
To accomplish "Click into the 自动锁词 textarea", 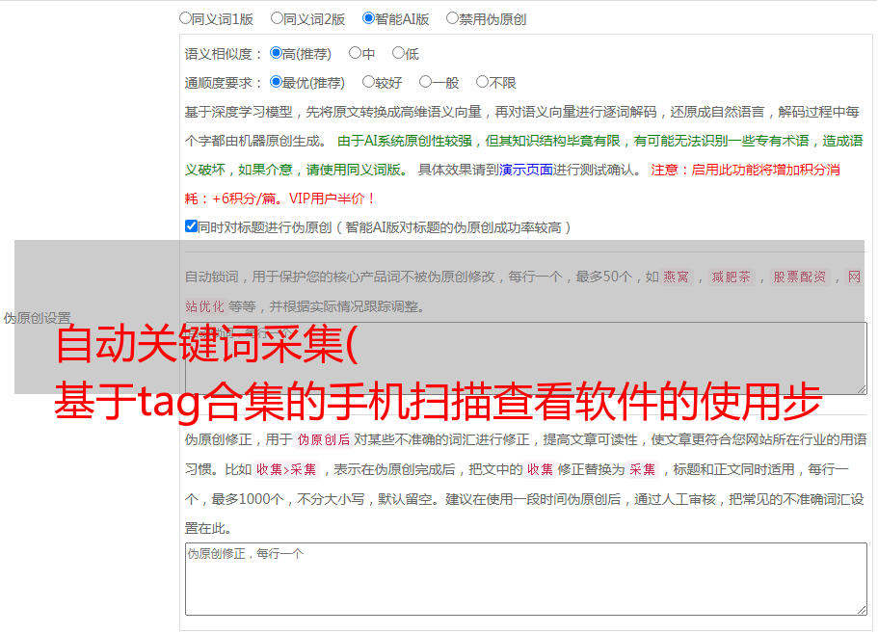I will coord(526,358).
